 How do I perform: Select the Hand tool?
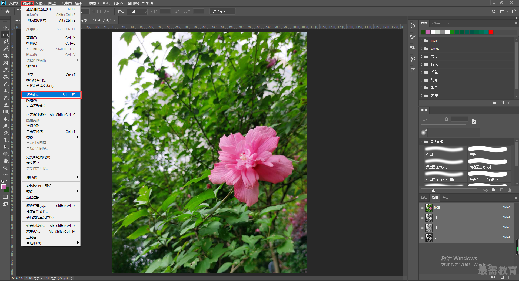pos(5,161)
